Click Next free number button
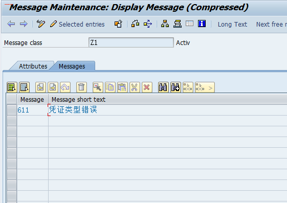 pyautogui.click(x=272, y=25)
